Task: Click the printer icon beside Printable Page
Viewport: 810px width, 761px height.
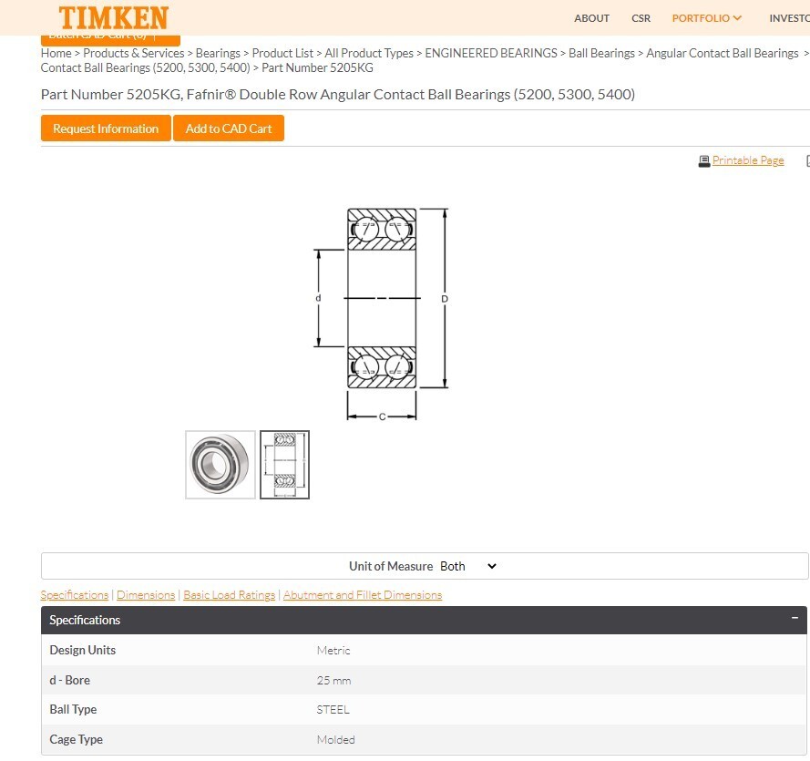Action: (703, 161)
